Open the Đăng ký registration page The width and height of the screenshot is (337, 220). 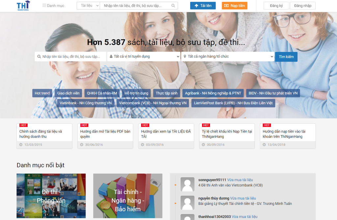tap(276, 6)
